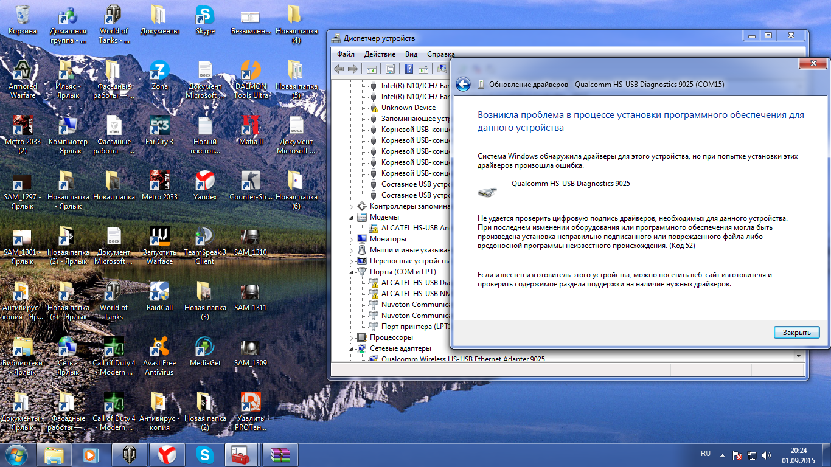Click the volume speaker icon in system tray

click(x=767, y=455)
